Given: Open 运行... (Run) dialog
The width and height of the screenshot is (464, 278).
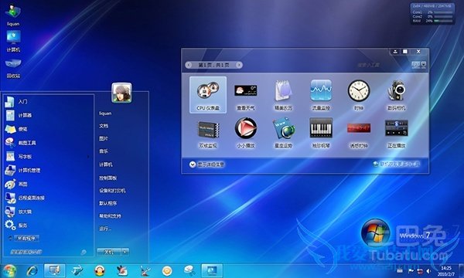Looking at the screenshot, I should coord(105,229).
